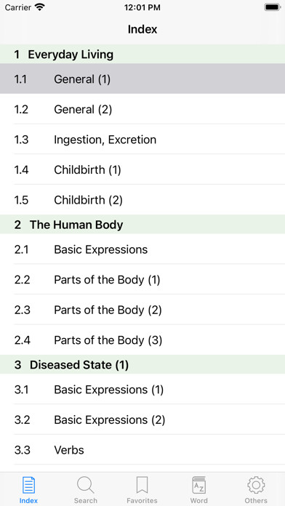Open the Word dictionary icon
Viewport: 285px width, 506px height.
[x=198, y=485]
